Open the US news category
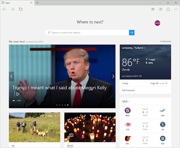Image resolution: width=180 pixels, height=148 pixels. (x=13, y=146)
